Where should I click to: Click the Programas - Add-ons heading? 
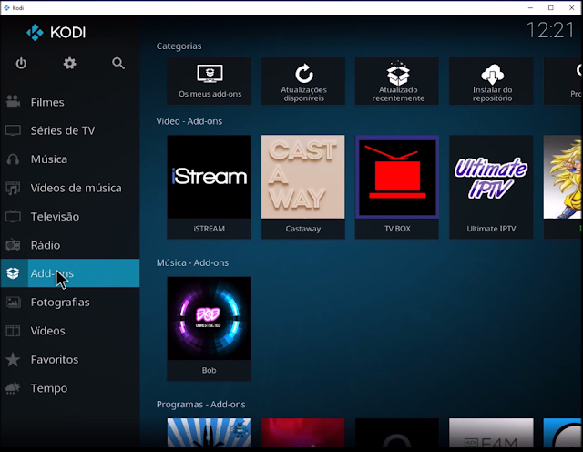coord(200,405)
